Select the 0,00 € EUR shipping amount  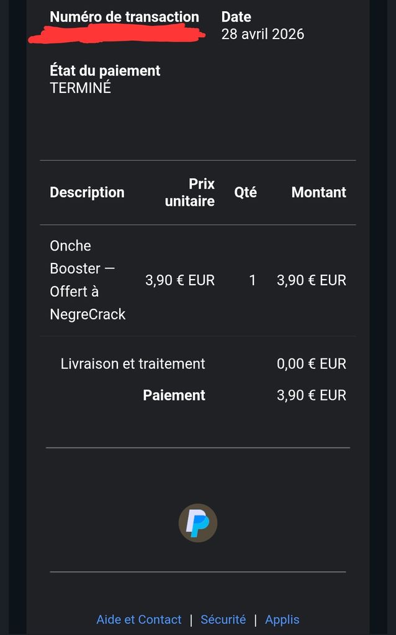312,364
